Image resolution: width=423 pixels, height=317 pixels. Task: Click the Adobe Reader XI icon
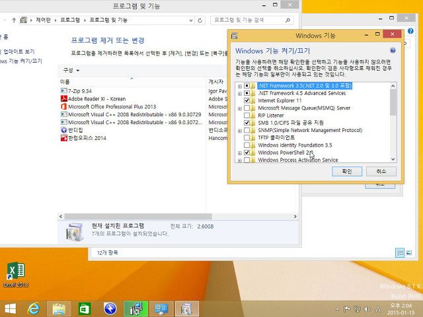pyautogui.click(x=63, y=98)
